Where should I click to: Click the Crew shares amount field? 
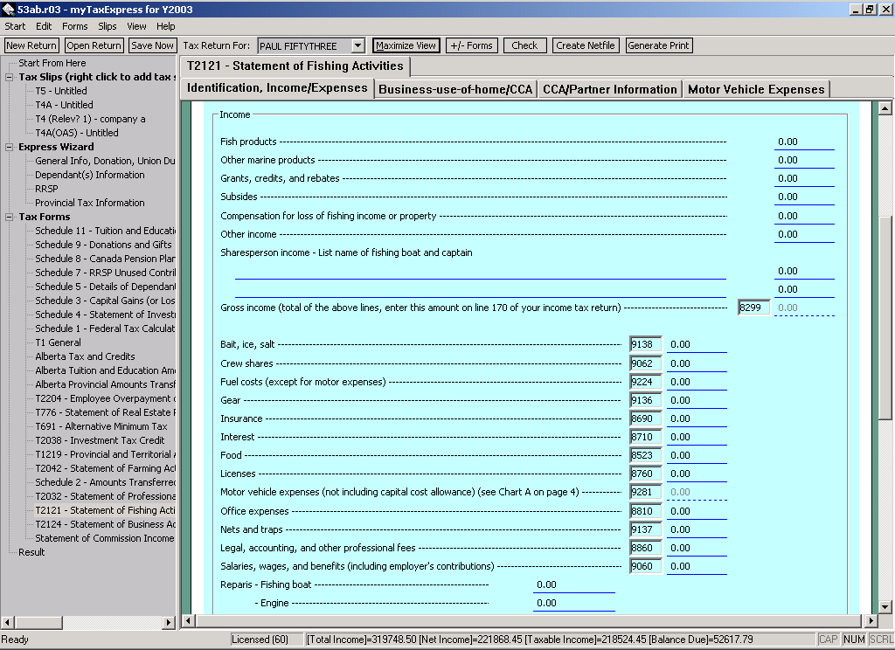coord(696,363)
